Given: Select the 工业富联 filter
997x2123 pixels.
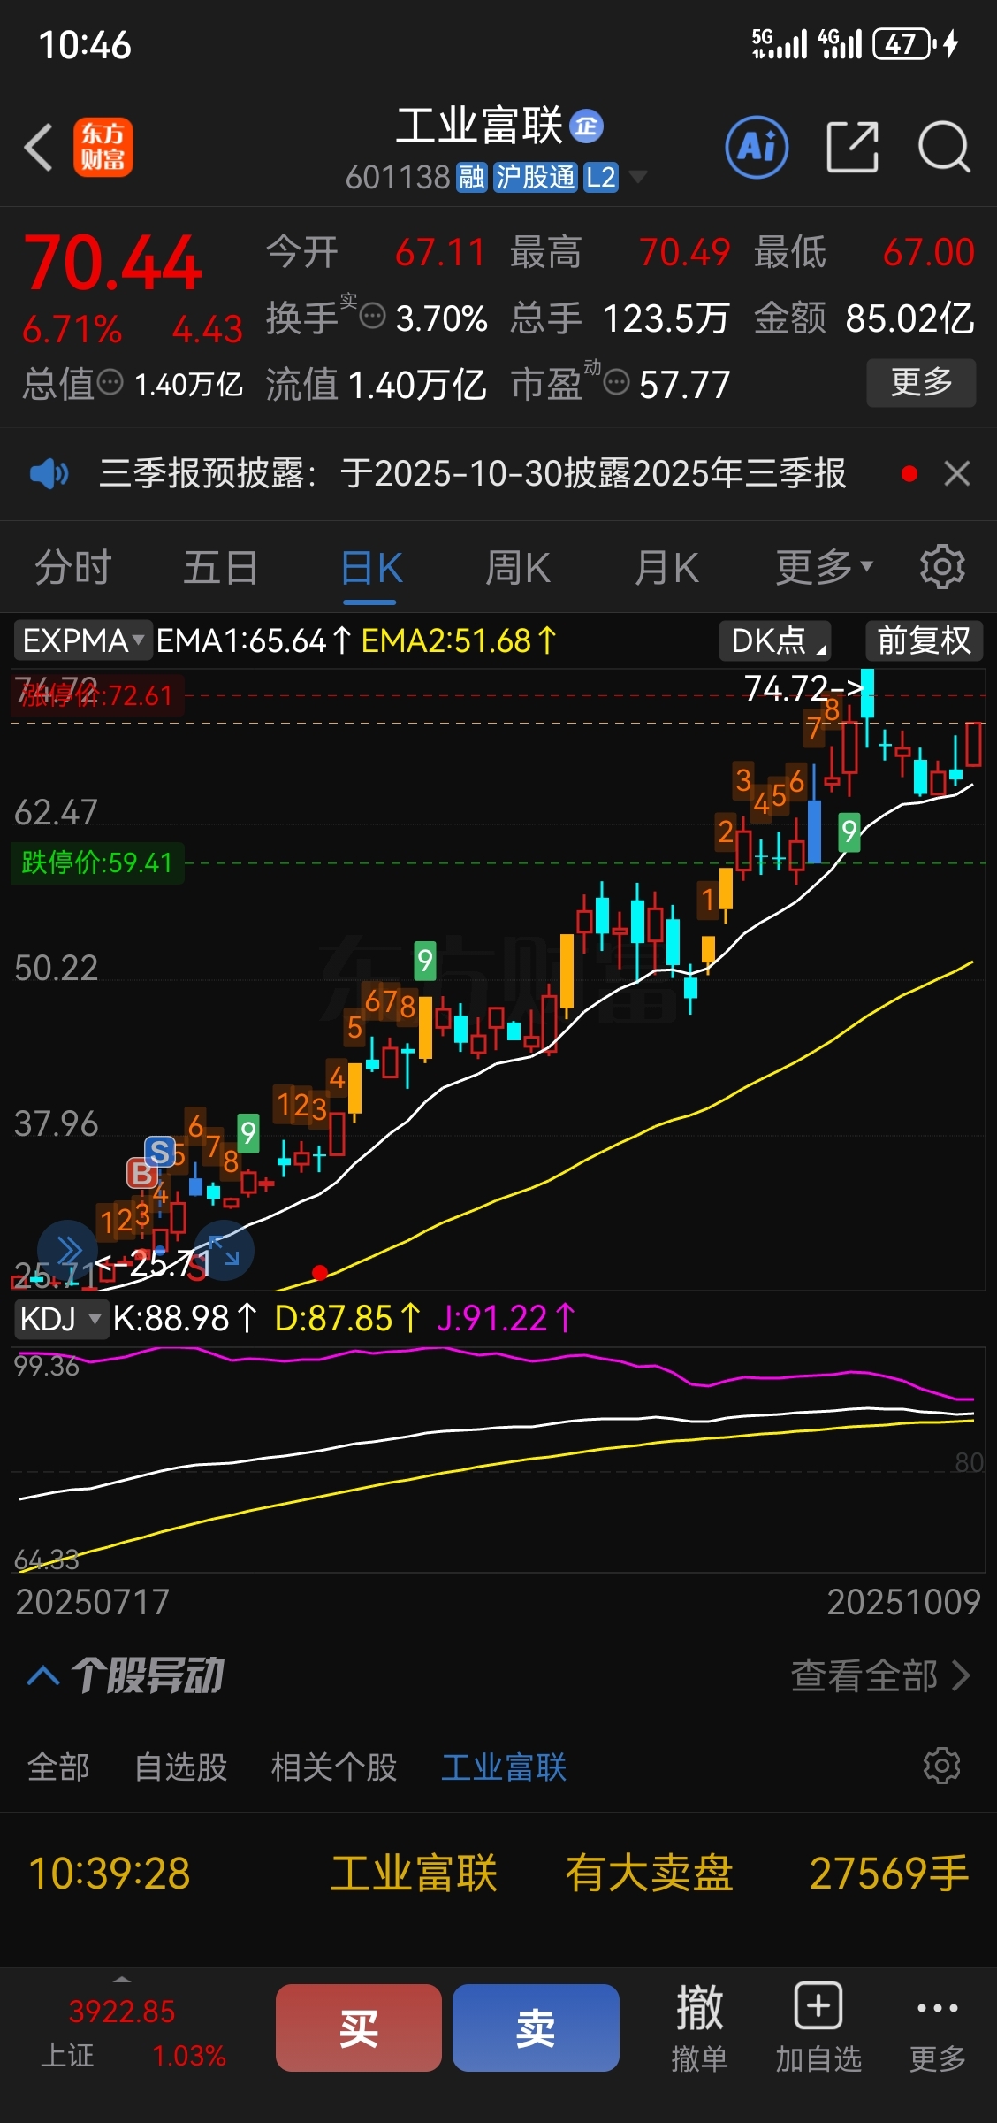Looking at the screenshot, I should click(504, 1767).
